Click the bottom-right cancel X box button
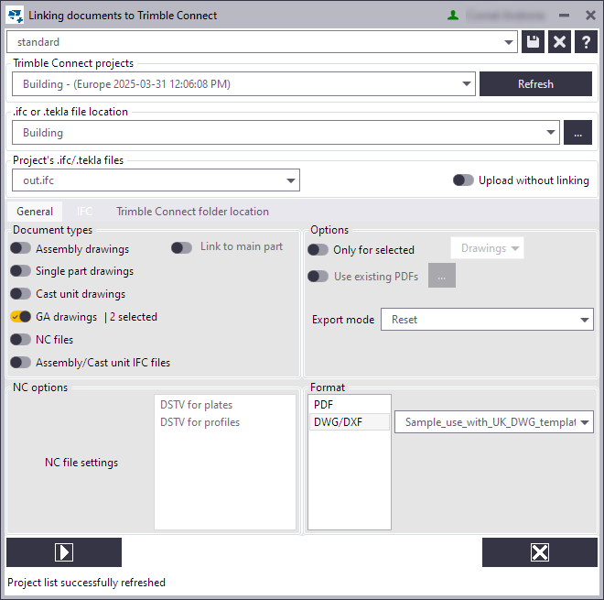 click(540, 552)
